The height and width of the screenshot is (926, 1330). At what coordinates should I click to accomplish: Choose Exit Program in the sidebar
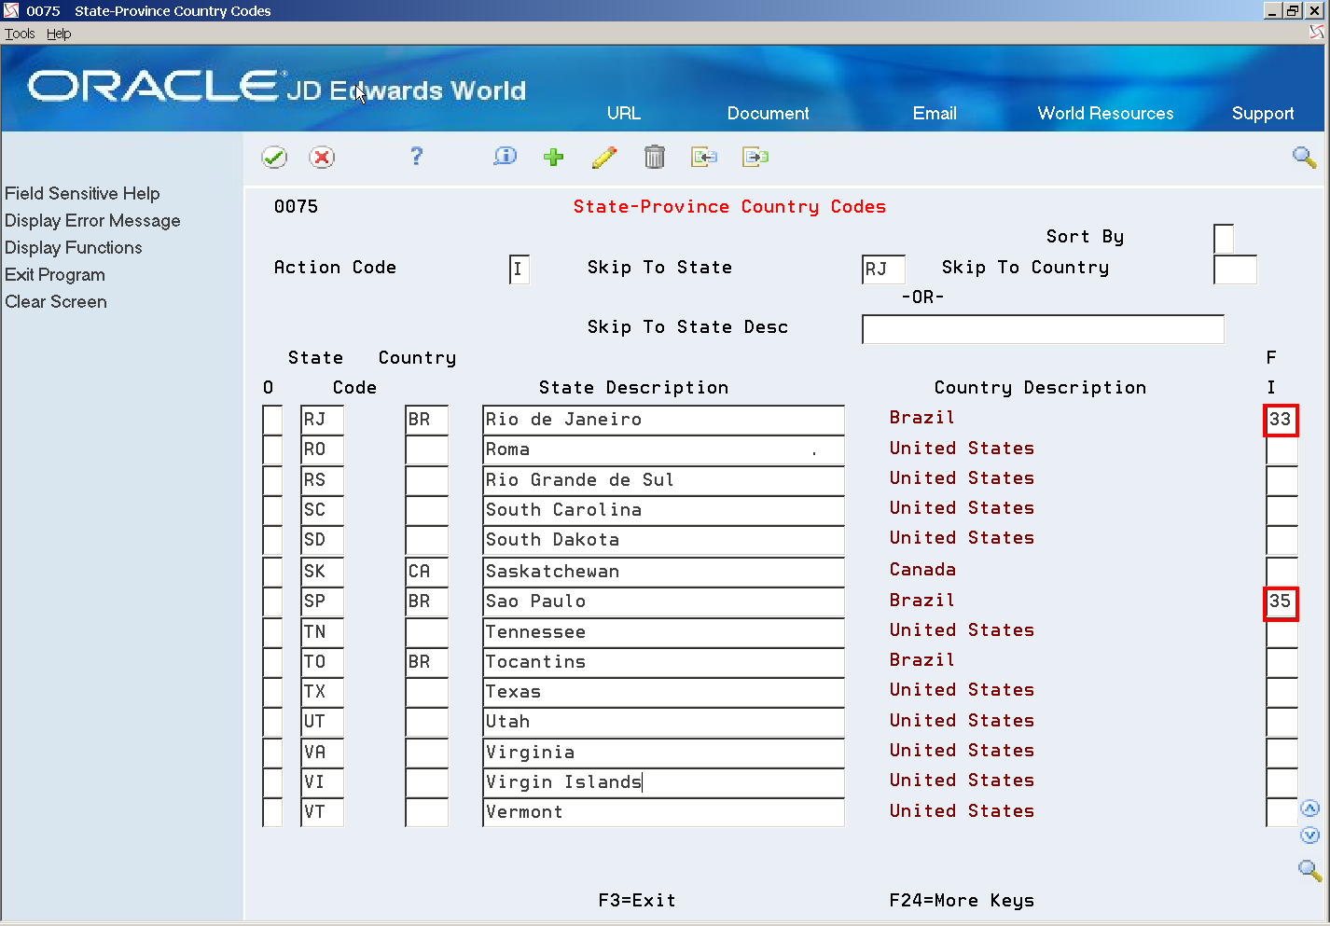coord(55,274)
